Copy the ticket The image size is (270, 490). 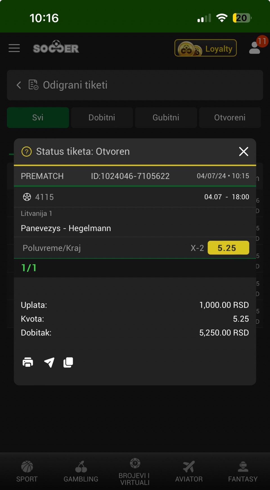(68, 362)
